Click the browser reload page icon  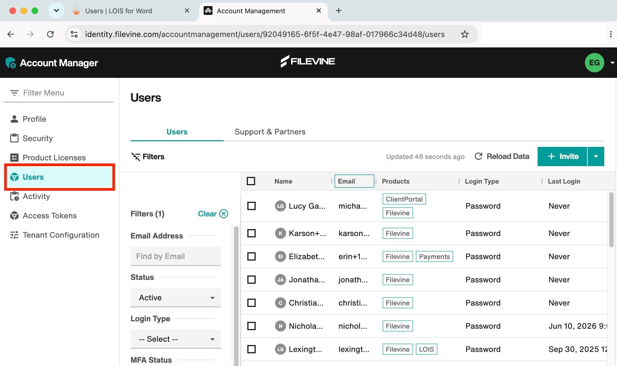click(50, 34)
